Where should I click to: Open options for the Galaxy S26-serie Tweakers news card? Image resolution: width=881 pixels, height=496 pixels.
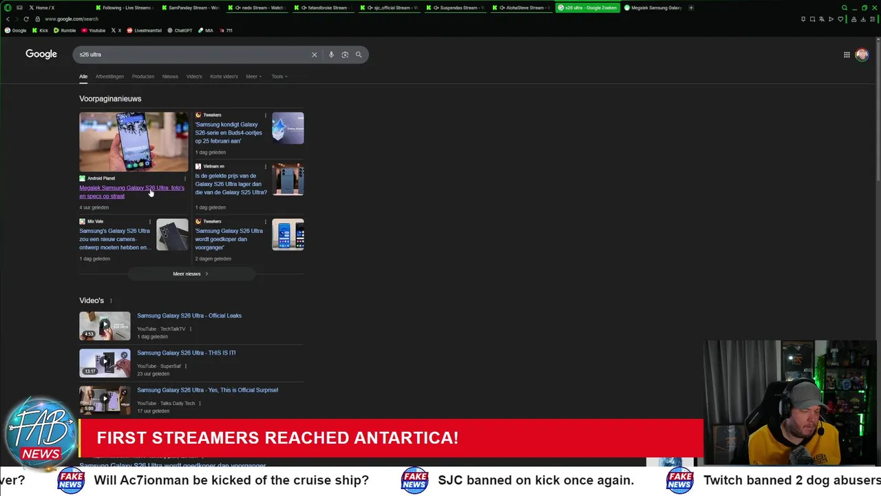[265, 115]
